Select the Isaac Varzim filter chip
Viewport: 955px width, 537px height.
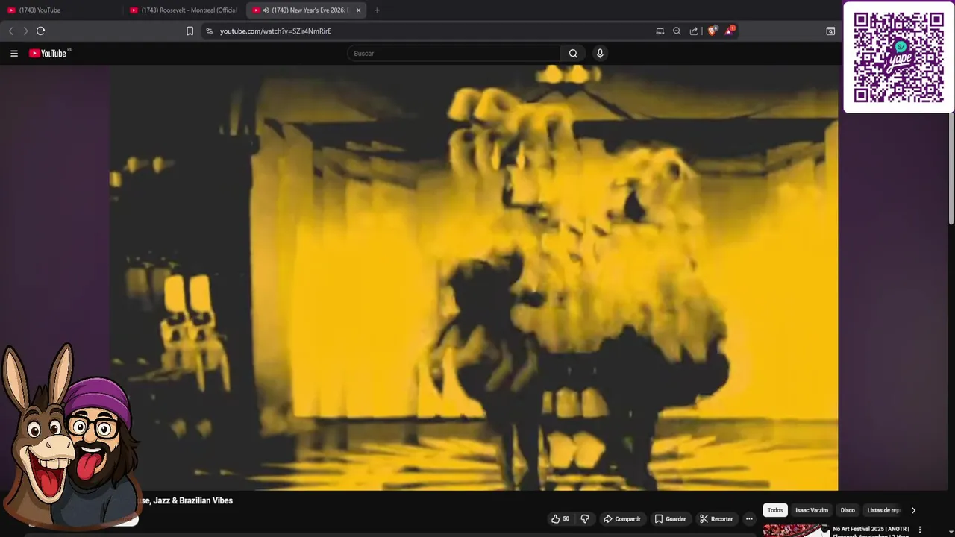coord(812,510)
